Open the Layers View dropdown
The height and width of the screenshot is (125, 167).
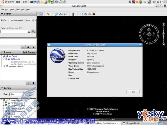tap(30, 94)
